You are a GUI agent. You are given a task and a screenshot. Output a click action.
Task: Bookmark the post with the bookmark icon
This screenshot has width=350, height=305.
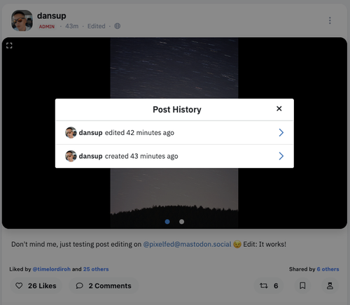302,285
